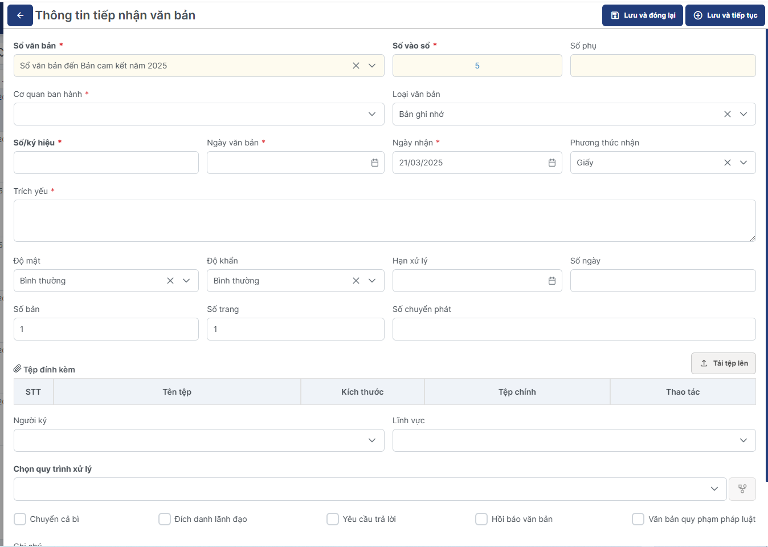This screenshot has height=547, width=768.
Task: Tick the Chuyển cả bì checkbox
Action: click(20, 519)
